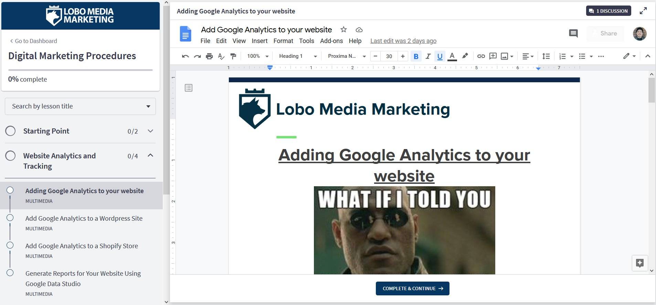Click the bulleted list icon
The width and height of the screenshot is (656, 305).
pos(582,56)
